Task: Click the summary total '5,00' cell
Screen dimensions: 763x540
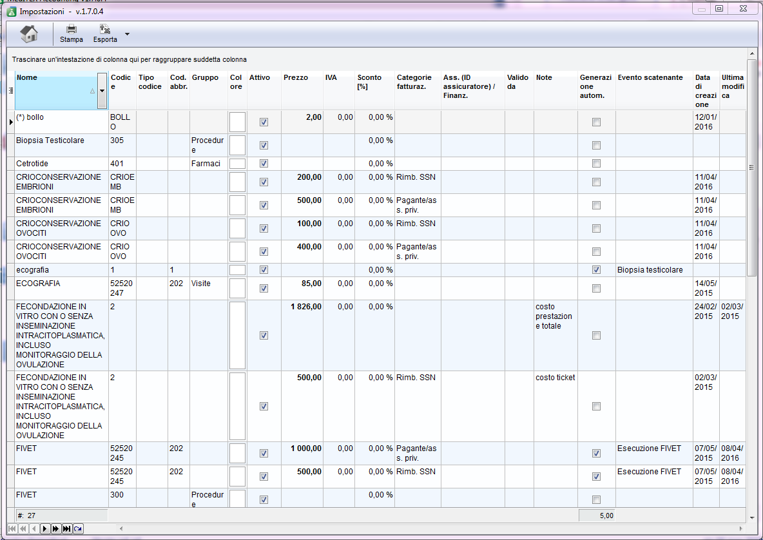Action: (597, 516)
